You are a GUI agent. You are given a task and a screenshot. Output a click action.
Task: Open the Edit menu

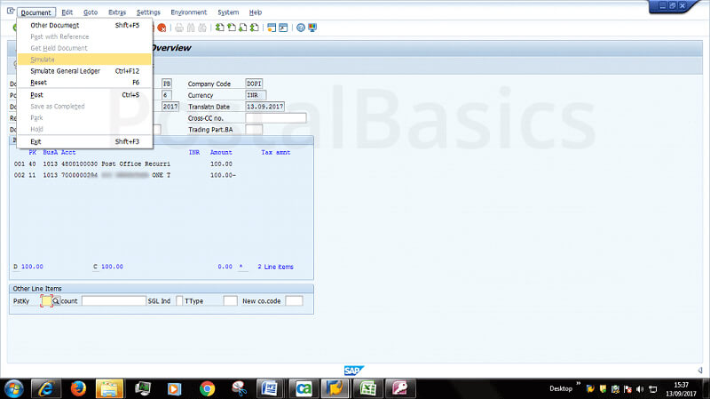click(67, 12)
